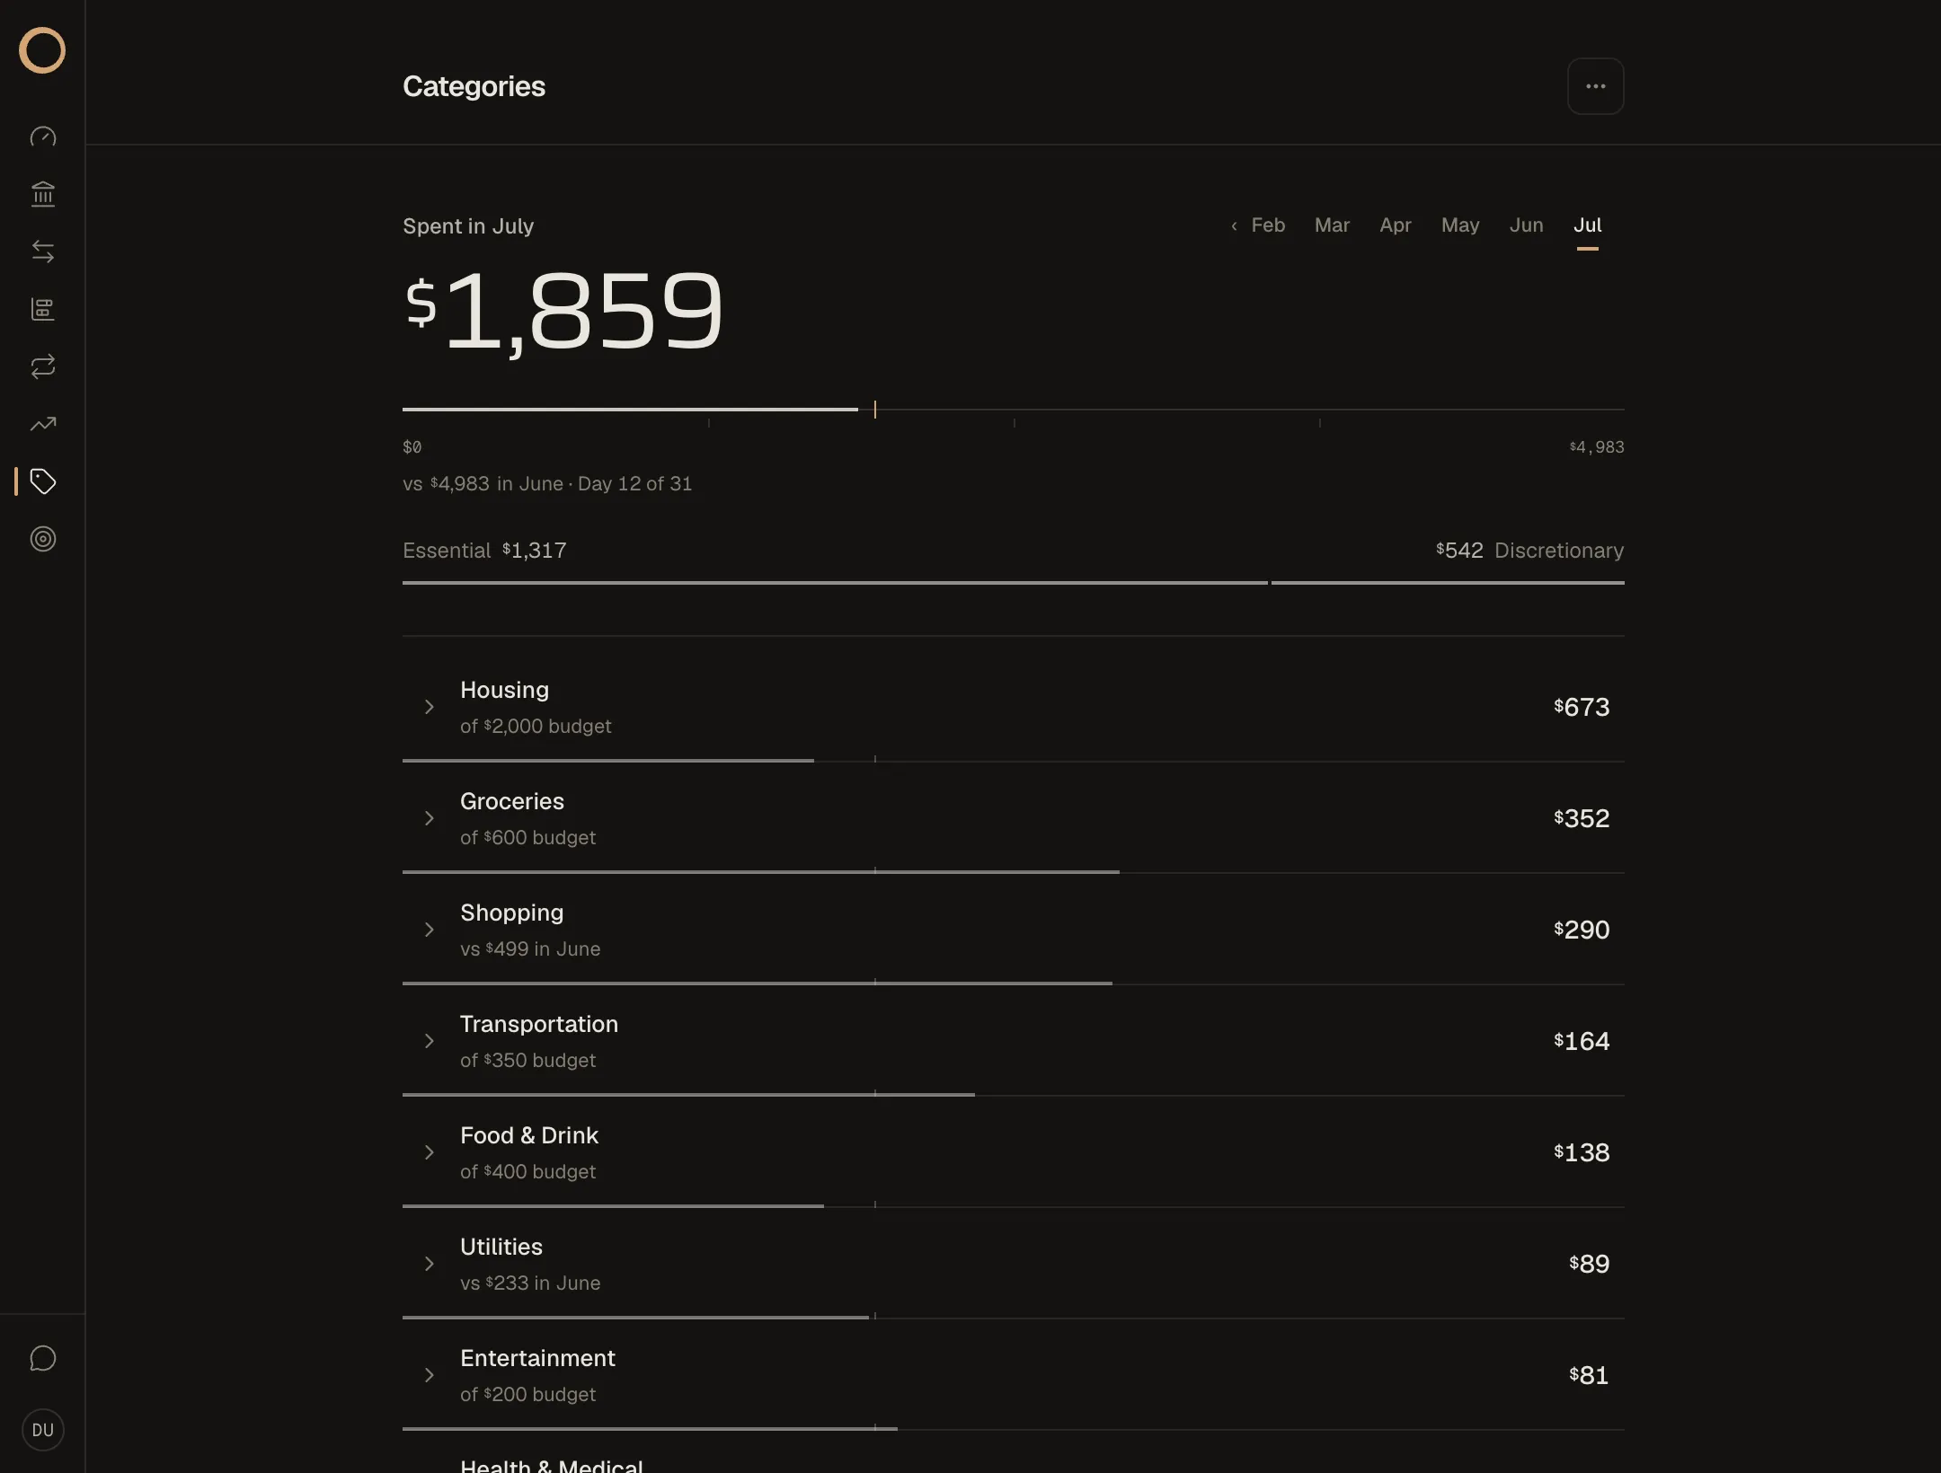1941x1473 pixels.
Task: Expand the Transportation category chevron
Action: 430,1041
